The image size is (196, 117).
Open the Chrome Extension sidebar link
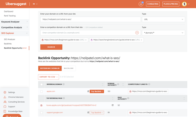click(x=16, y=97)
